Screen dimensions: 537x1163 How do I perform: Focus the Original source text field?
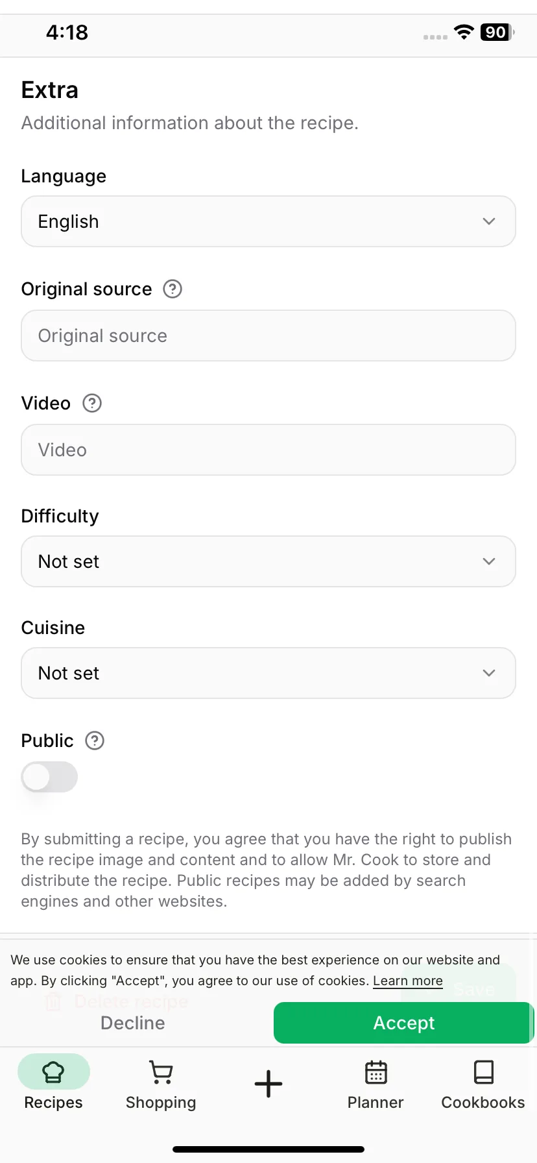[268, 336]
